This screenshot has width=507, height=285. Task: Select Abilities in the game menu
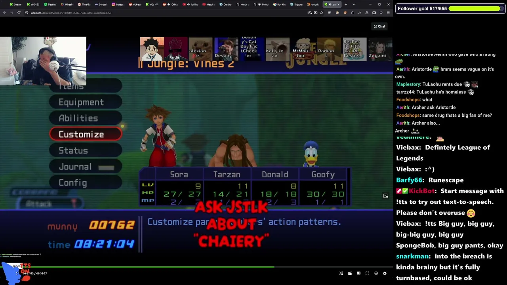pyautogui.click(x=86, y=118)
